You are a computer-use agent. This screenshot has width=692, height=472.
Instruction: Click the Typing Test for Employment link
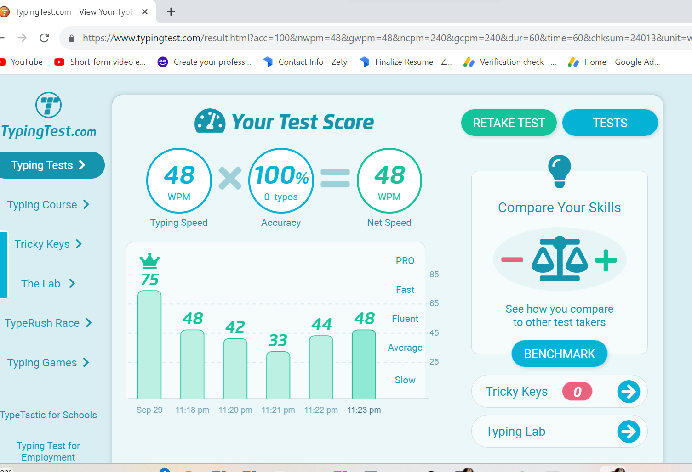click(48, 451)
